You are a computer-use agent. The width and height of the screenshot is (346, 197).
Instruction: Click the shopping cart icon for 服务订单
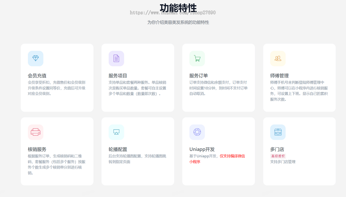197,58
